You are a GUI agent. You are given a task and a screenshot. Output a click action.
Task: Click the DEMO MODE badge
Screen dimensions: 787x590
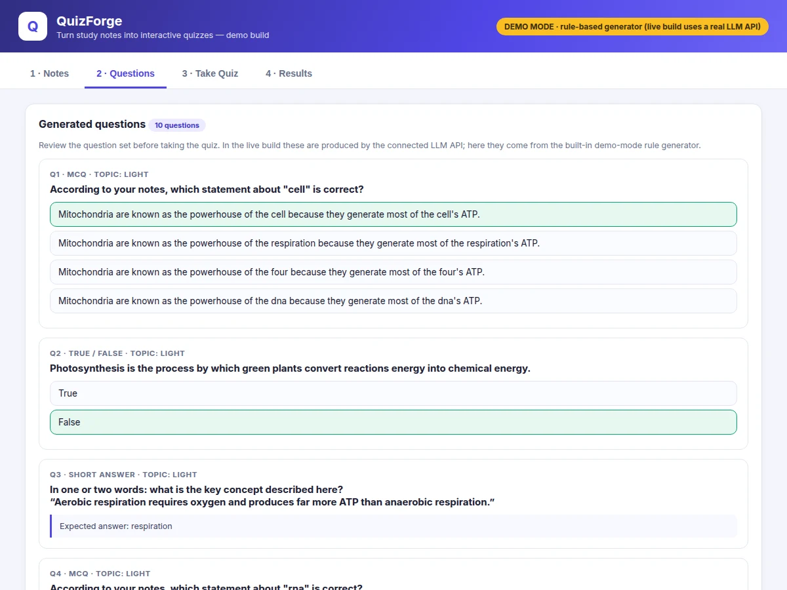[x=632, y=26]
